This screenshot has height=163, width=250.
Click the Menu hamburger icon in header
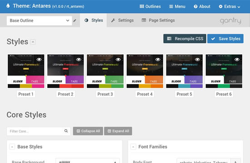[x=171, y=6]
